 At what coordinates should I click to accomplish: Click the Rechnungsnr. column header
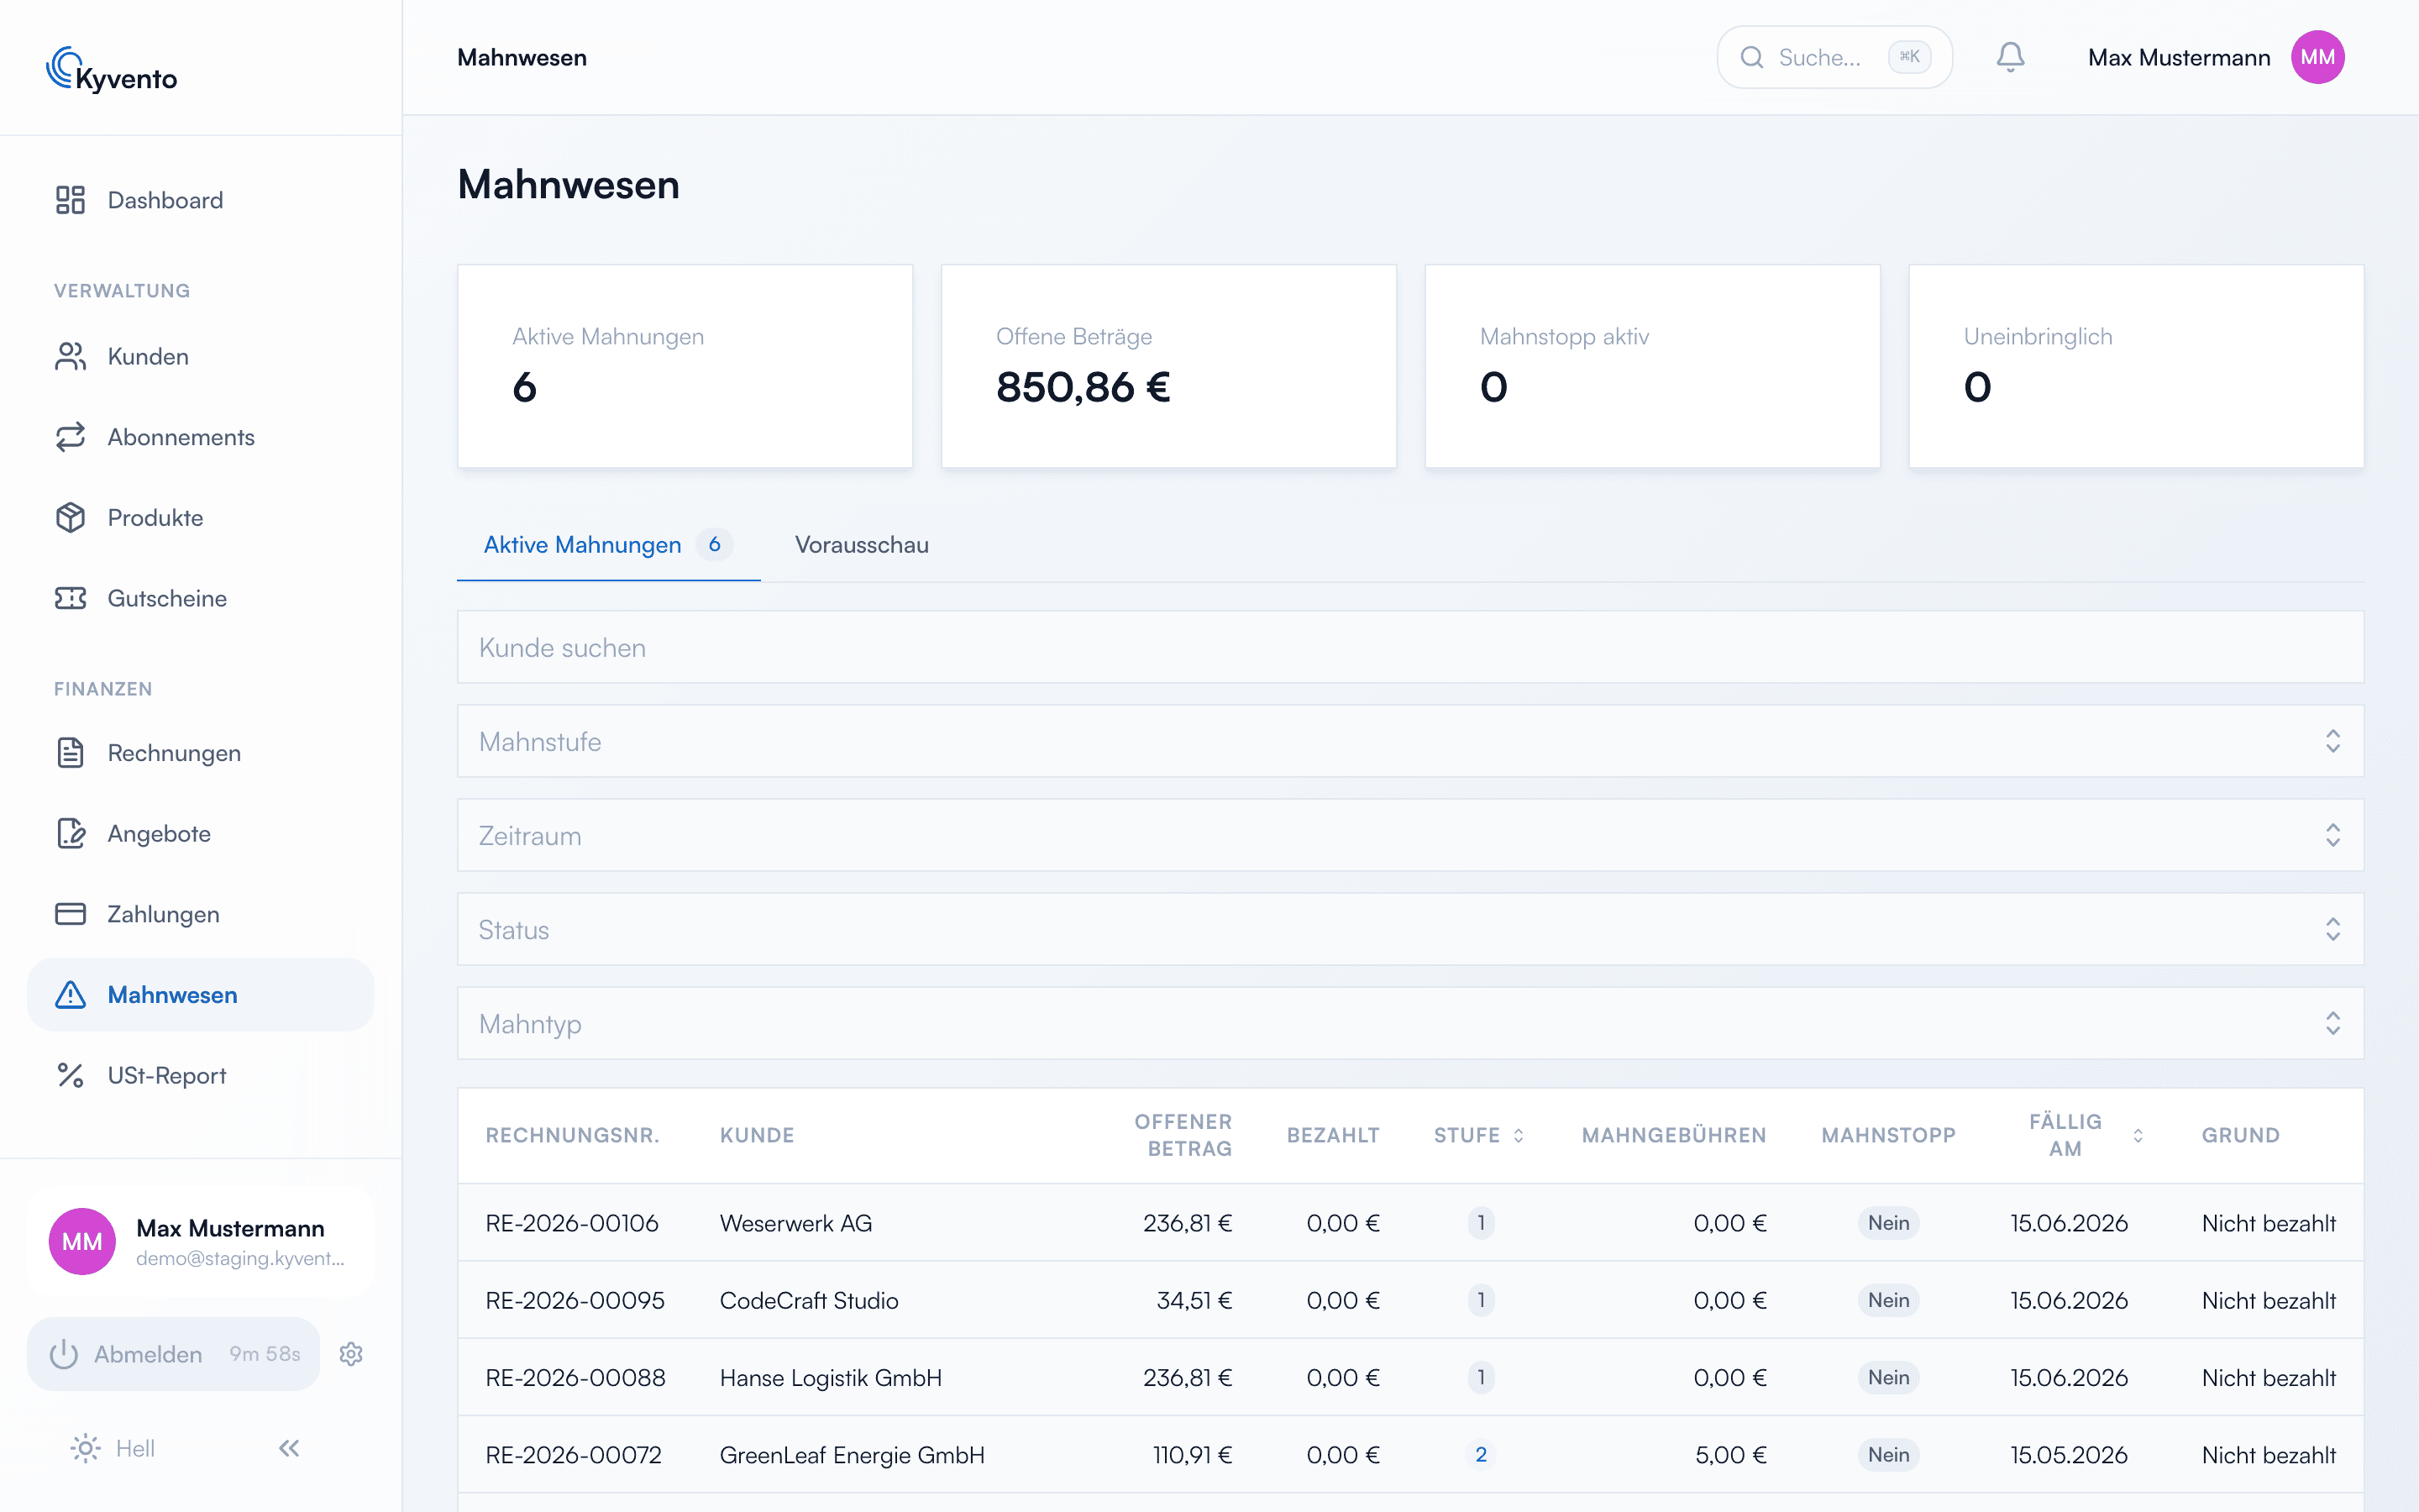572,1135
